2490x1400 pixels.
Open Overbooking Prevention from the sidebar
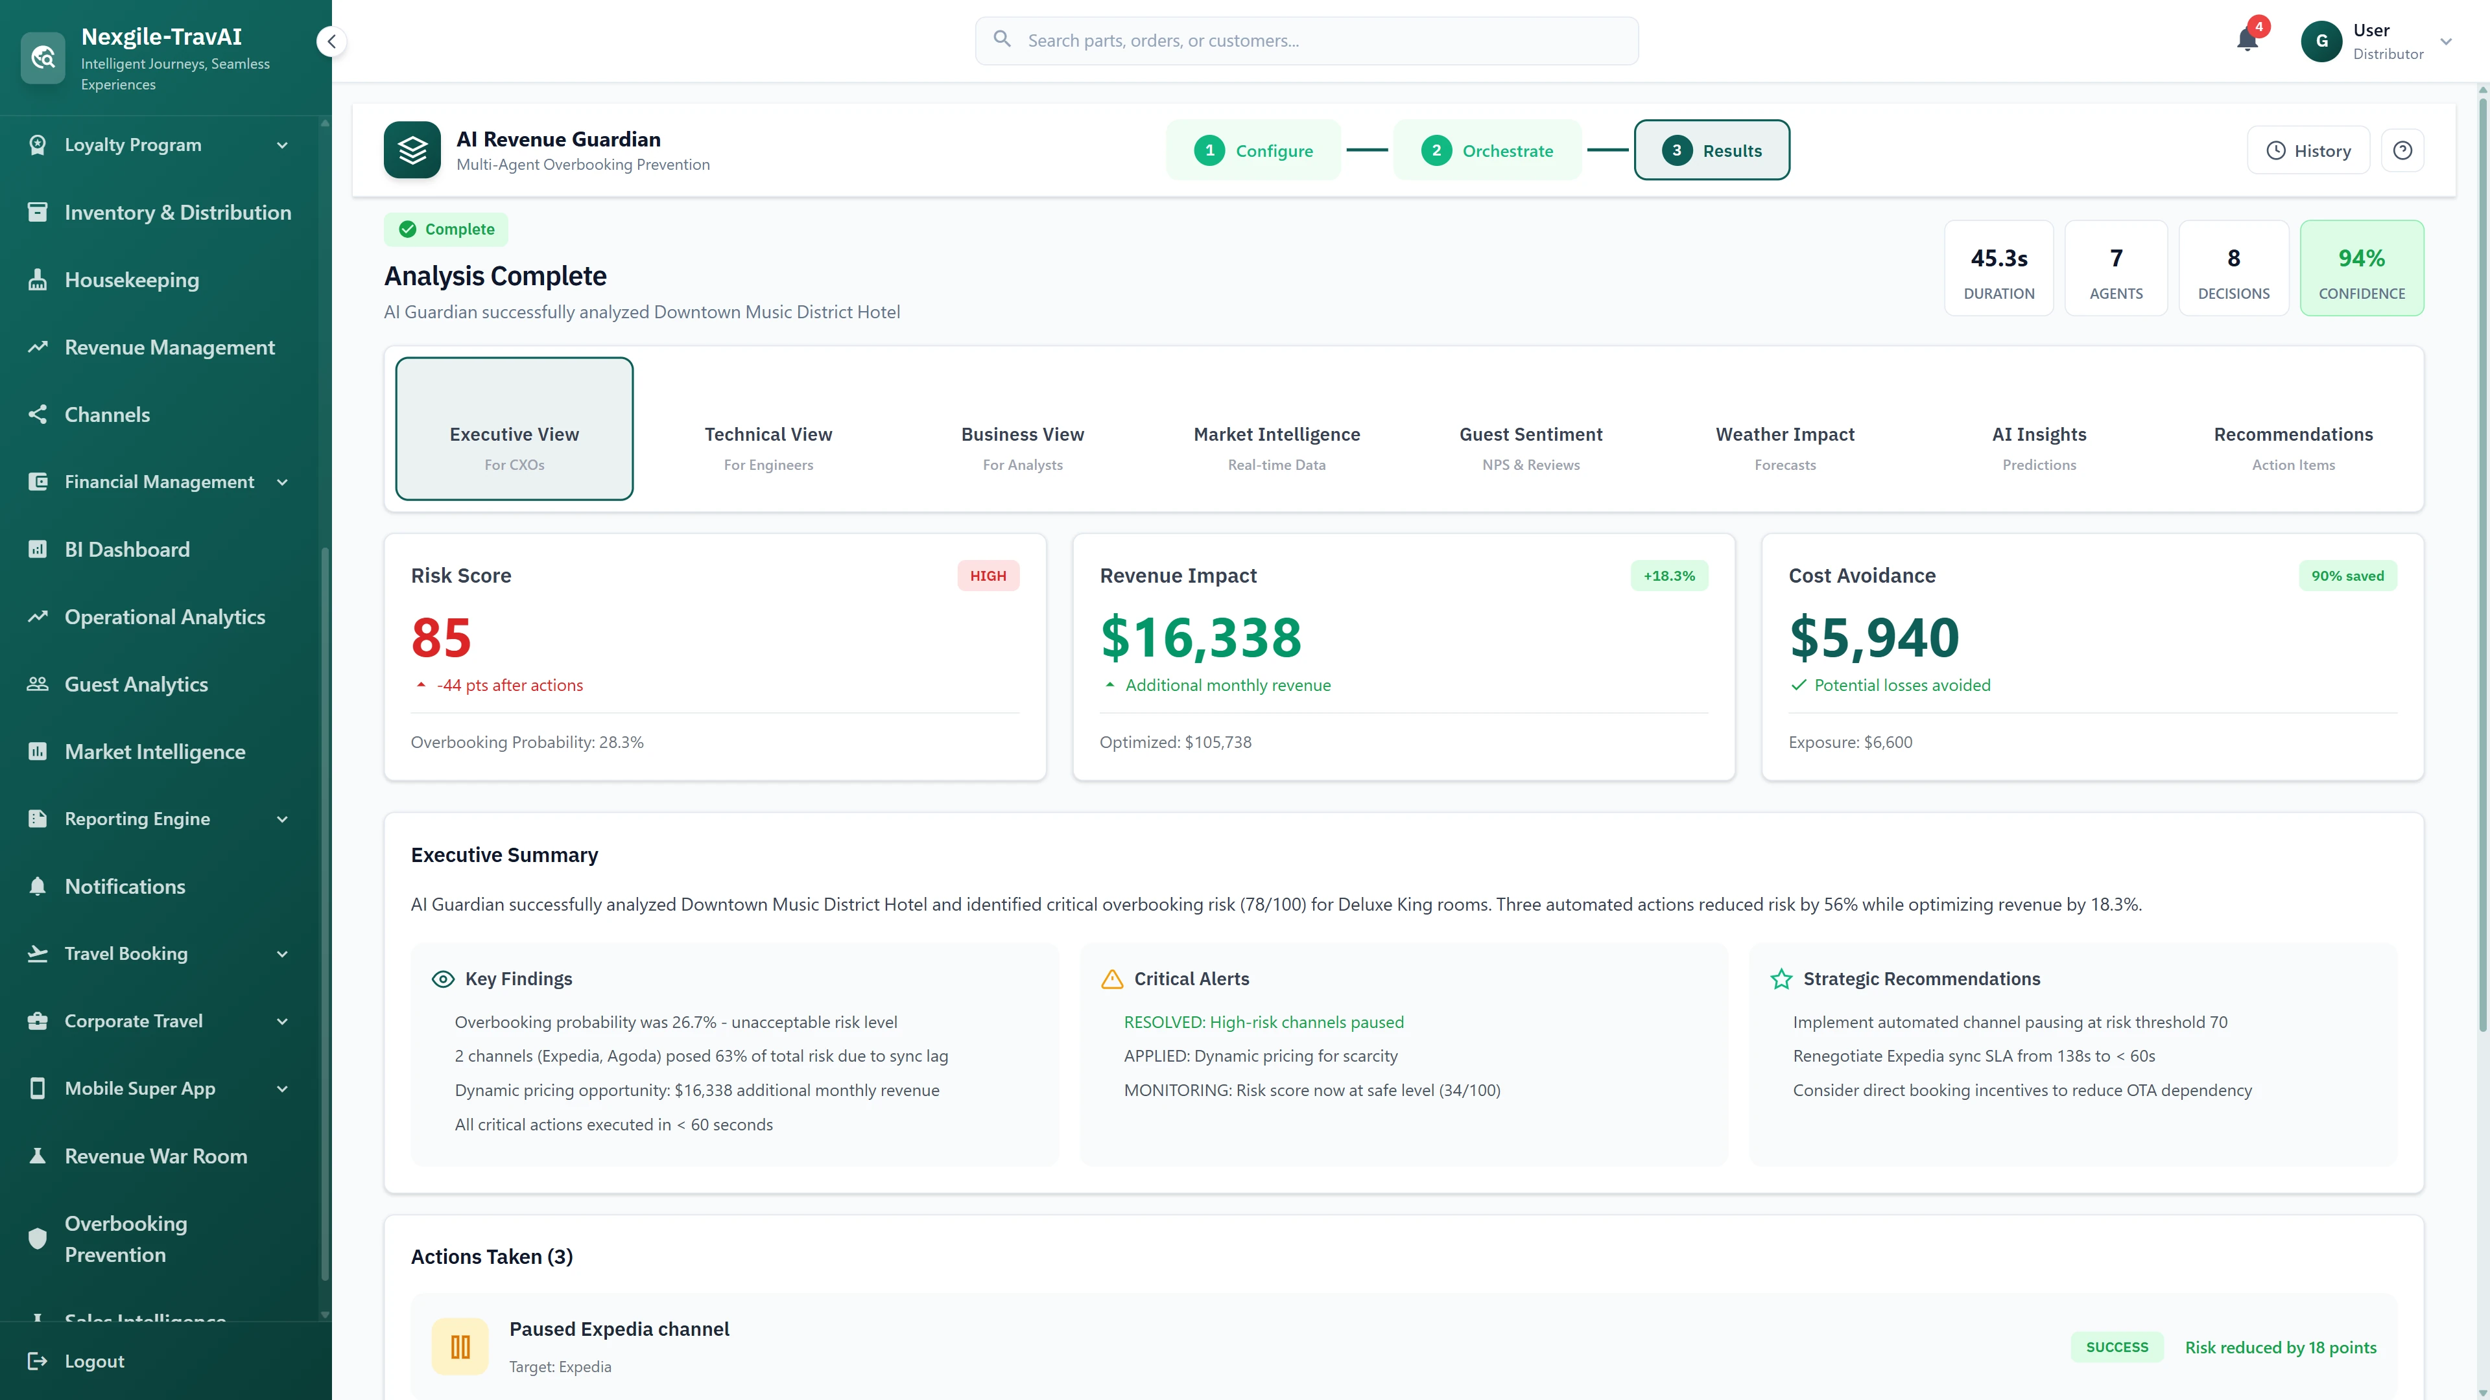pyautogui.click(x=126, y=1239)
